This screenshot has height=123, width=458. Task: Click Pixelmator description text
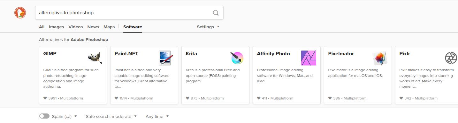355,73
